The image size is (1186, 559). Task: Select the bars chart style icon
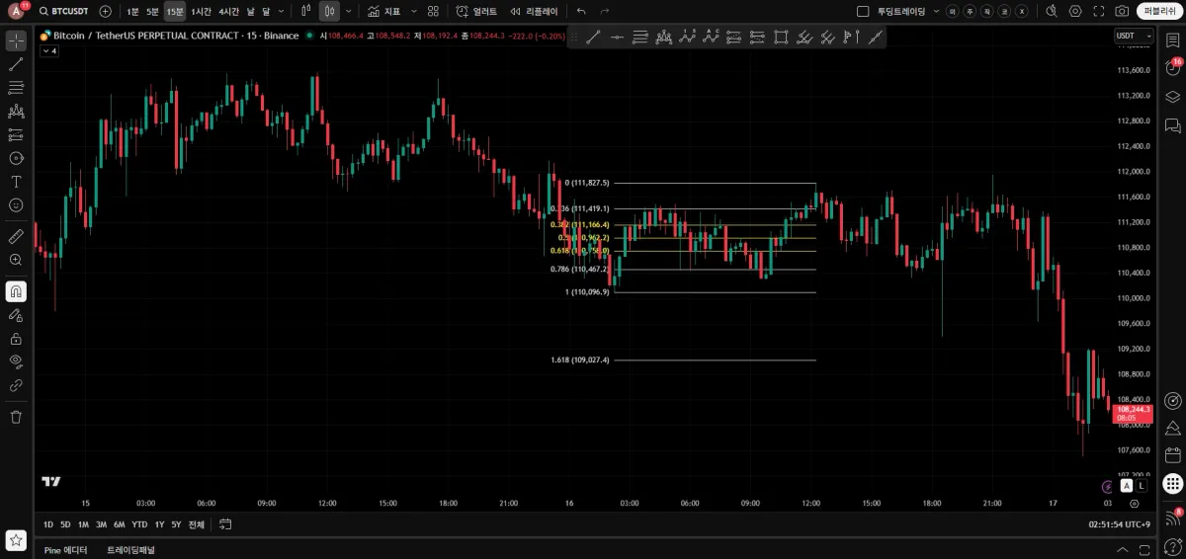tap(306, 11)
